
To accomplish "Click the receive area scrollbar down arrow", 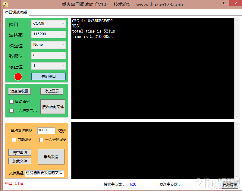I will pyautogui.click(x=237, y=117).
